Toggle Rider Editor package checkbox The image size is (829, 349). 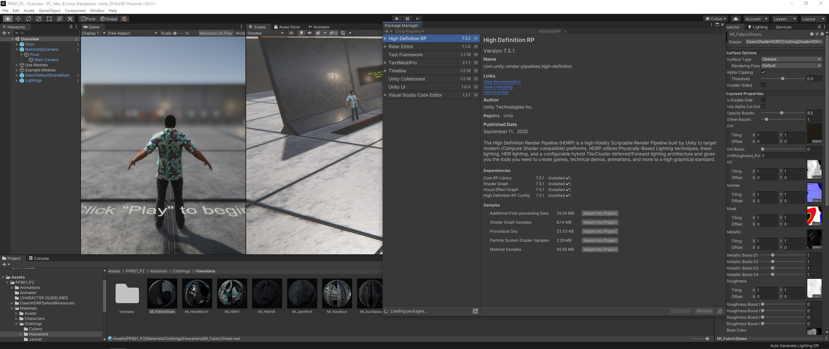(x=476, y=47)
